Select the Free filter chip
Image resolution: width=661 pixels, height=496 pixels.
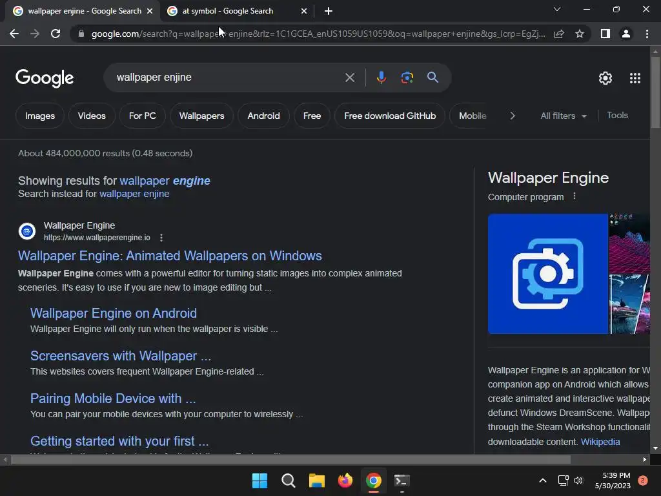pyautogui.click(x=312, y=116)
